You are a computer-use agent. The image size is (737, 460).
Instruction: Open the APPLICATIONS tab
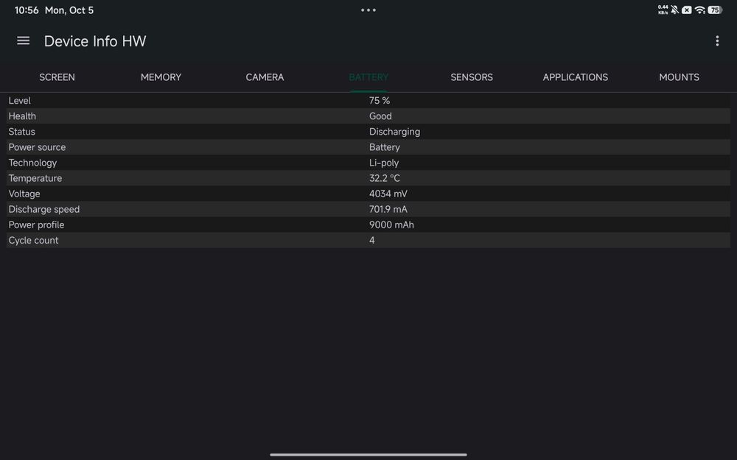tap(576, 77)
